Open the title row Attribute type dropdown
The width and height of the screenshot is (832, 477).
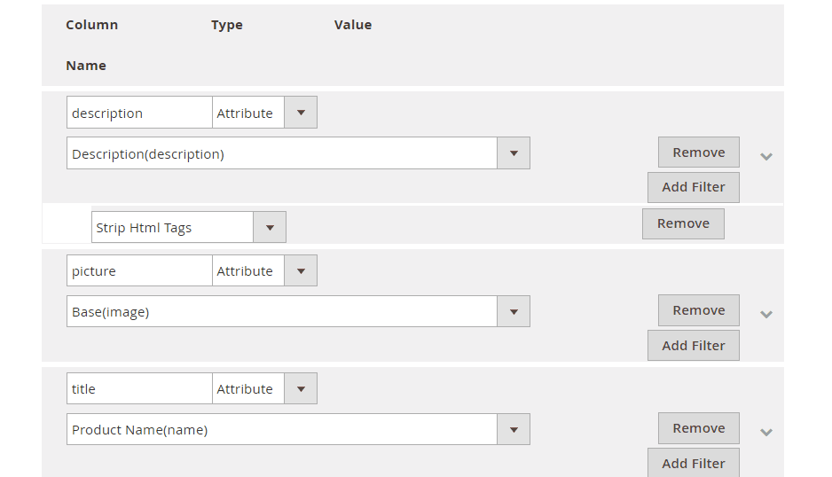(x=265, y=388)
